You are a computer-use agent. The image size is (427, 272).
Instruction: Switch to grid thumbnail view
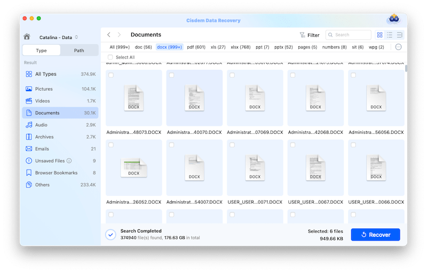pyautogui.click(x=379, y=35)
